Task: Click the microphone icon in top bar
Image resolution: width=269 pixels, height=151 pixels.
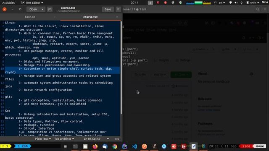Action: coord(242,3)
